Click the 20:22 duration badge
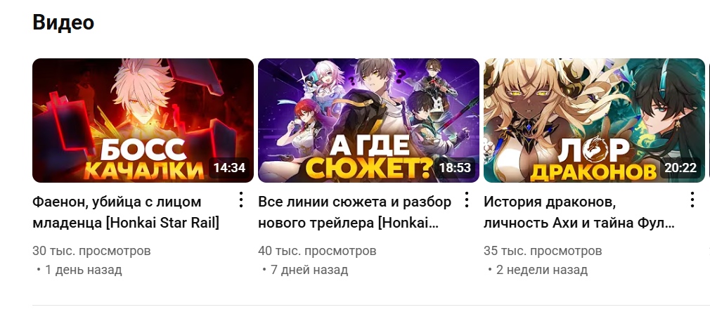The width and height of the screenshot is (710, 319). click(680, 168)
